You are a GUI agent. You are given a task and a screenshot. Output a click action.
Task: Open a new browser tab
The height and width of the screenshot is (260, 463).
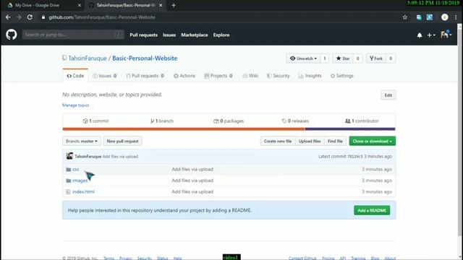pos(174,5)
